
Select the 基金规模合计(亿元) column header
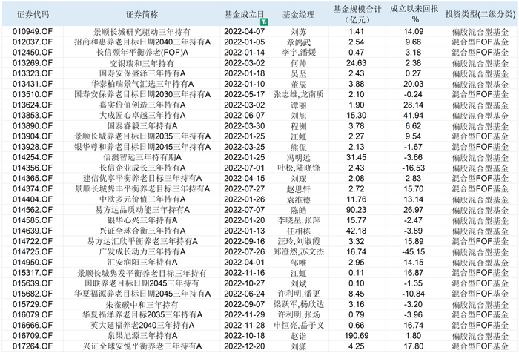pyautogui.click(x=357, y=15)
